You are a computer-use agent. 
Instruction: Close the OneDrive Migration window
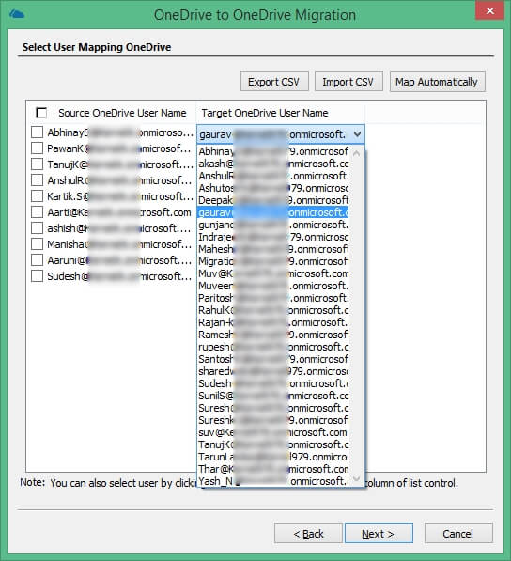(x=490, y=10)
